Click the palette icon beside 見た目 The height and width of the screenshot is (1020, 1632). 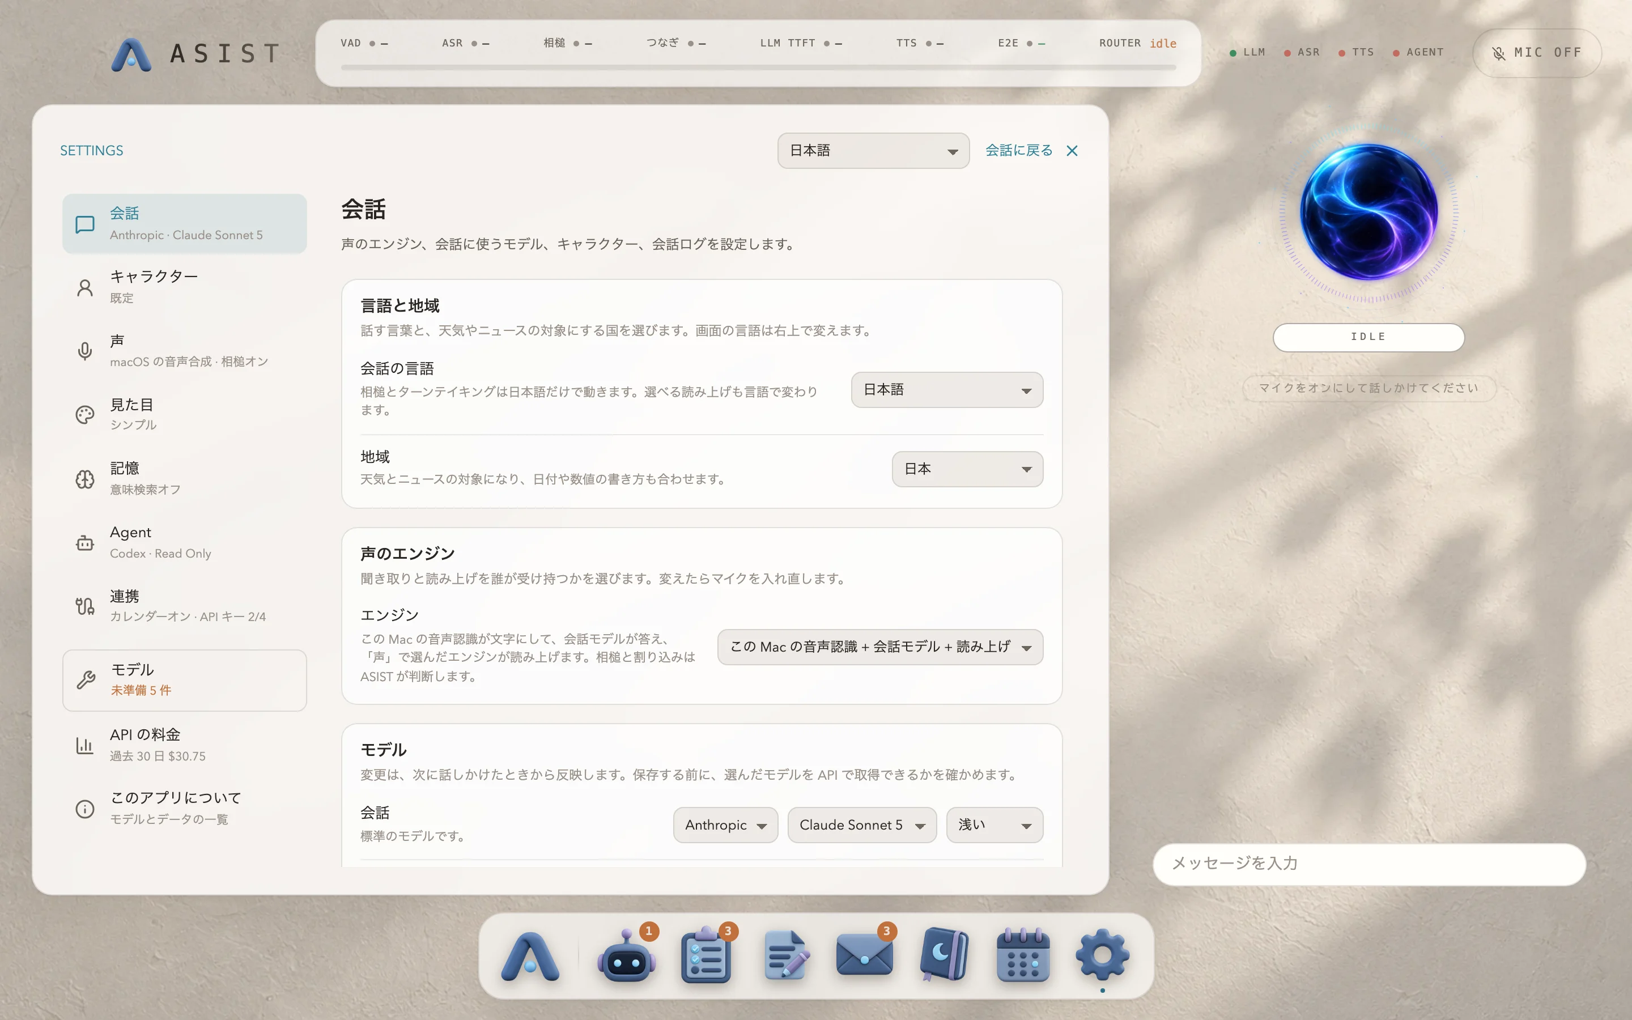pos(85,415)
